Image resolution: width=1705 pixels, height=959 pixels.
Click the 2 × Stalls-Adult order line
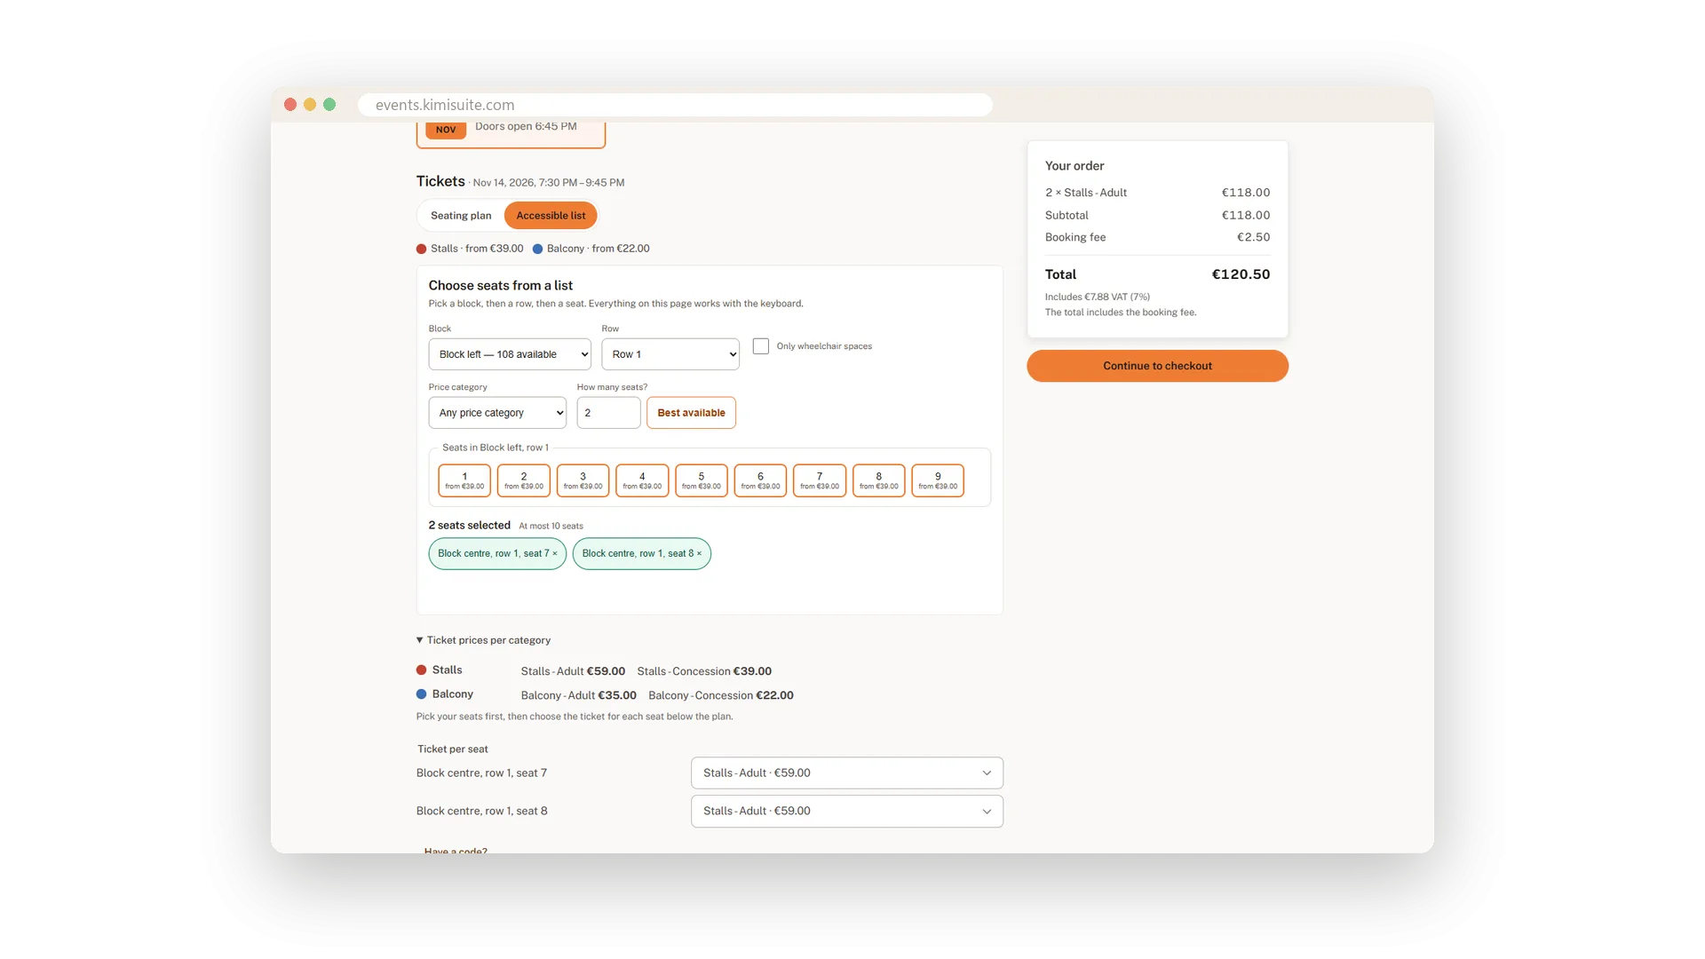pos(1157,193)
